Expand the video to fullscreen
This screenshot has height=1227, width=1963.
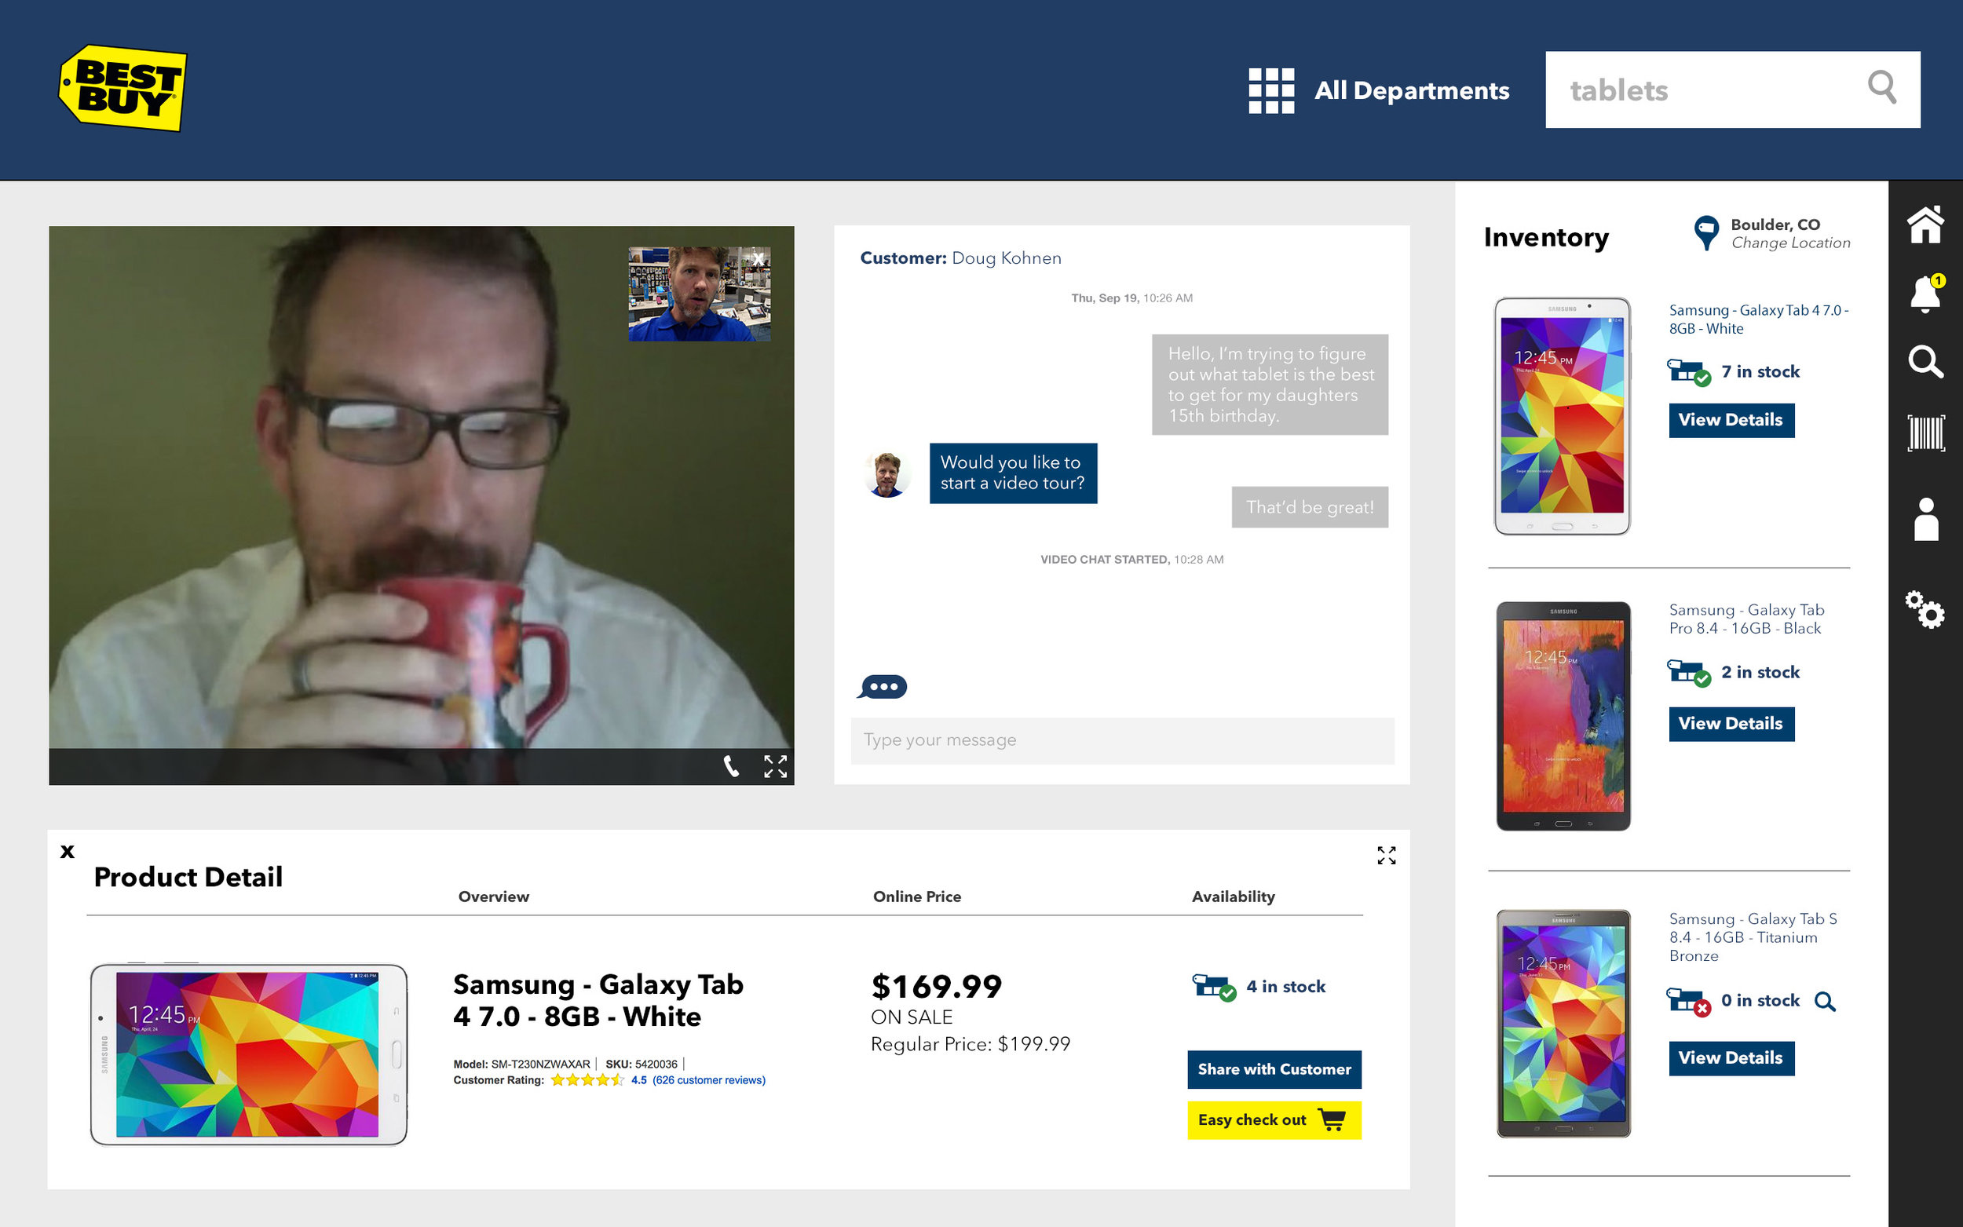(x=775, y=766)
